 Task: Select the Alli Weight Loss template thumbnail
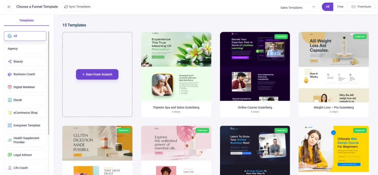[x=334, y=66]
